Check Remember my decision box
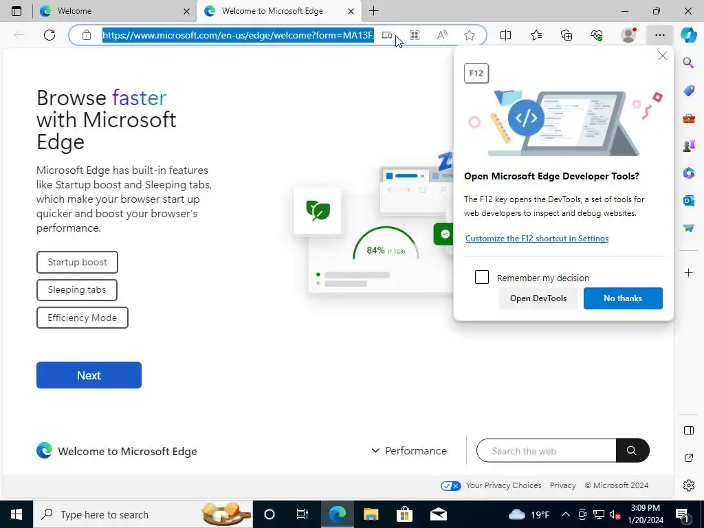Image resolution: width=704 pixels, height=528 pixels. (x=482, y=277)
